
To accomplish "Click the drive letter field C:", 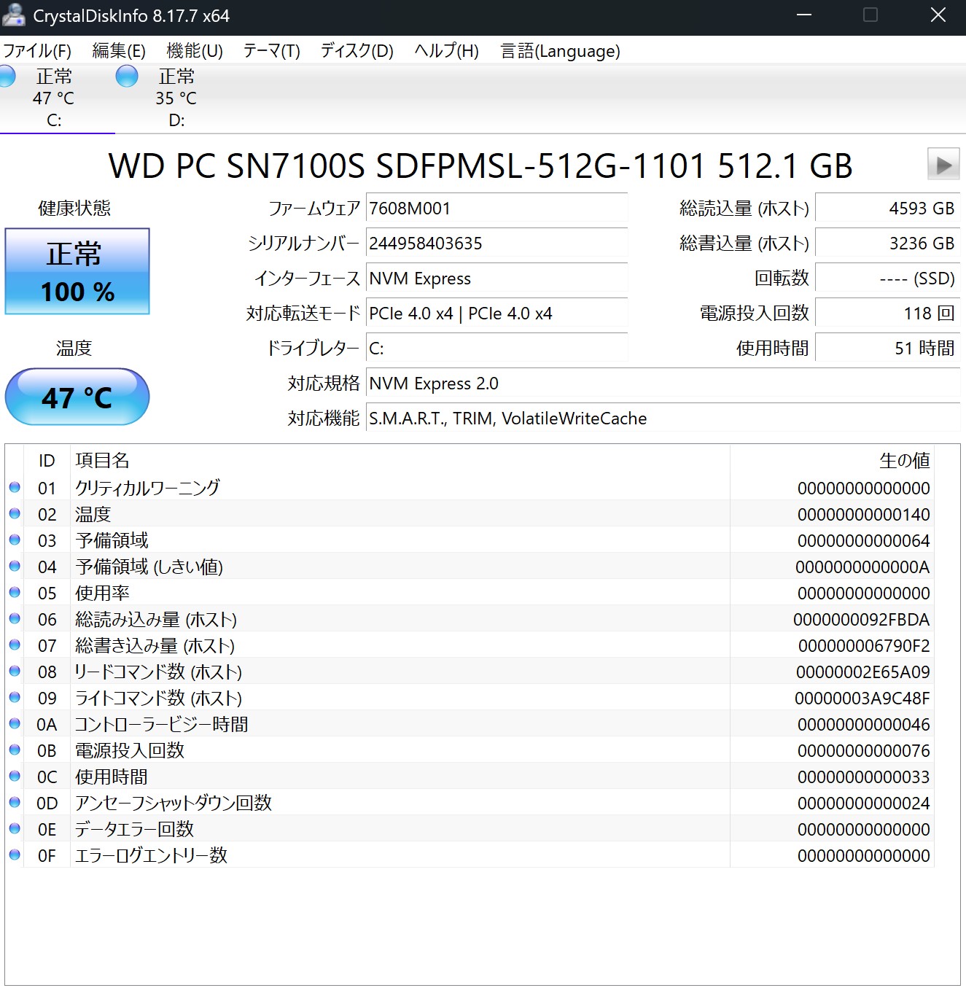I will [x=496, y=349].
